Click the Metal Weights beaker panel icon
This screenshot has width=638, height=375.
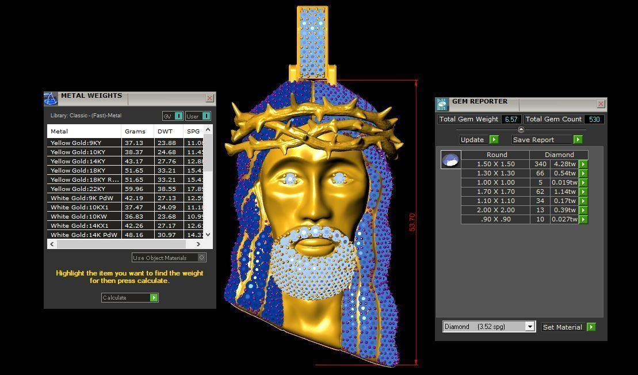coord(50,98)
